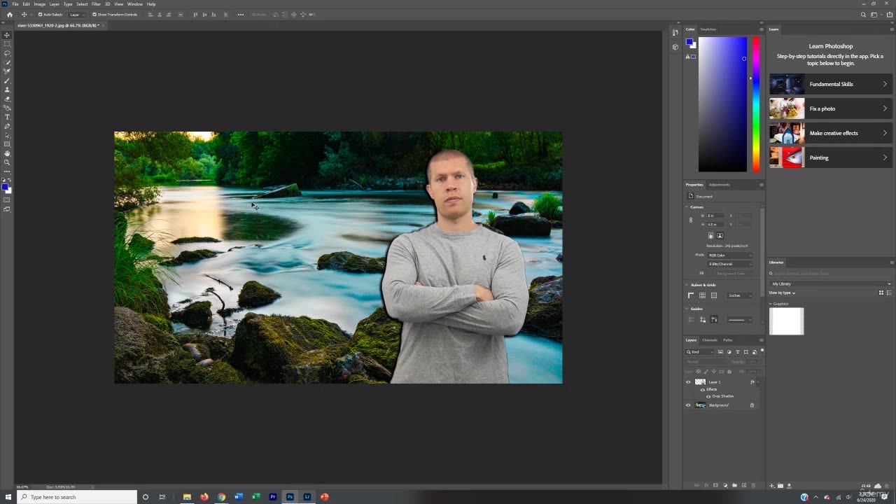
Task: Click the vertical hue slider in Color panel
Action: (x=756, y=104)
